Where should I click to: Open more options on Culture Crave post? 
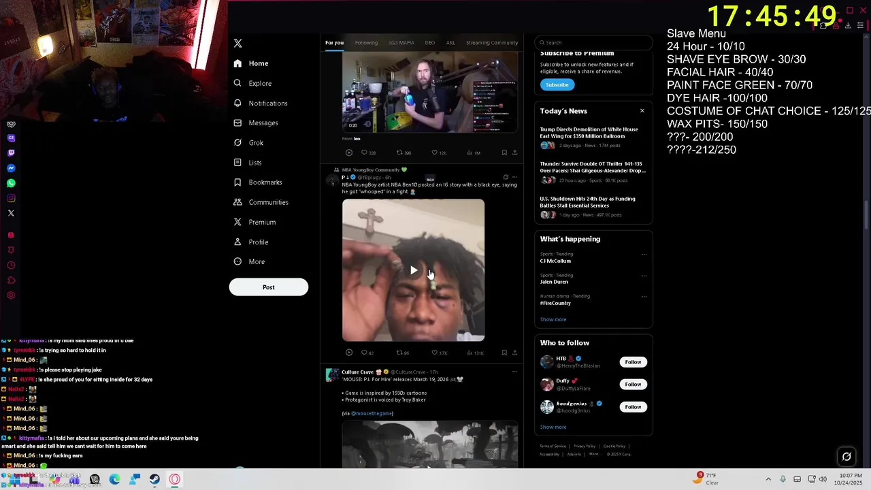click(514, 372)
